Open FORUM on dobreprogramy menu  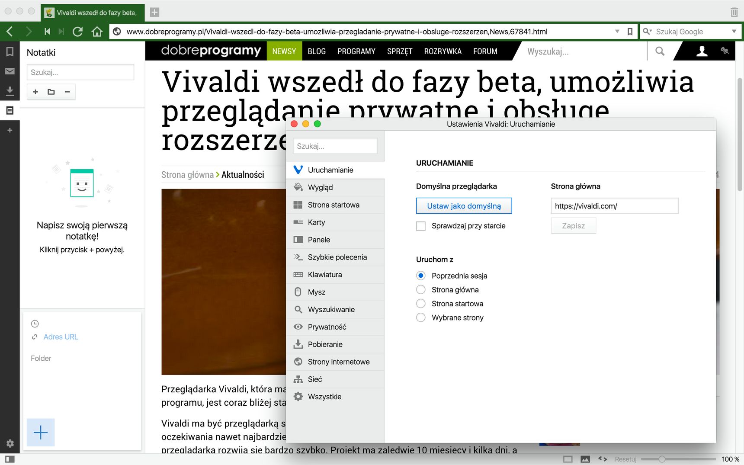point(485,51)
